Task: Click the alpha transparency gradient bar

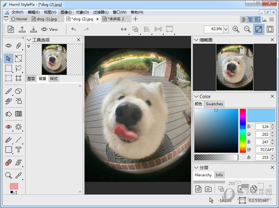Action: [x=216, y=157]
